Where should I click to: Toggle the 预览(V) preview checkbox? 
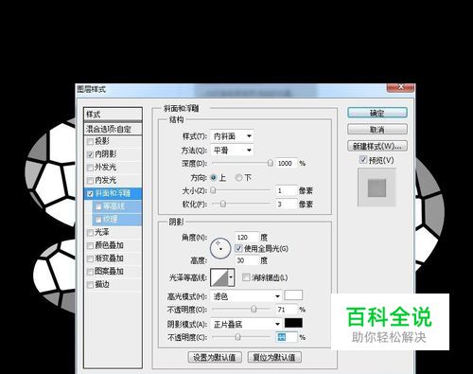pos(363,160)
